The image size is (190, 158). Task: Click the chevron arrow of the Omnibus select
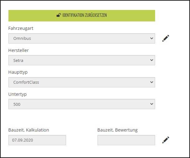click(x=152, y=39)
